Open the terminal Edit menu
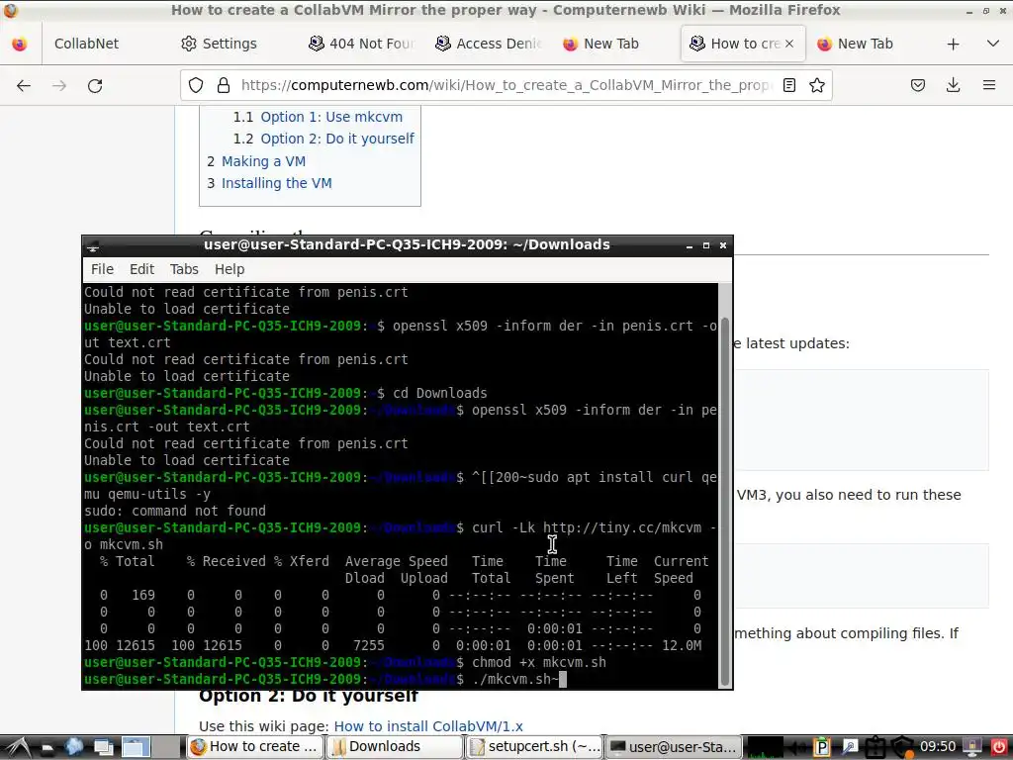Screen dimensions: 1013x760 tap(141, 269)
